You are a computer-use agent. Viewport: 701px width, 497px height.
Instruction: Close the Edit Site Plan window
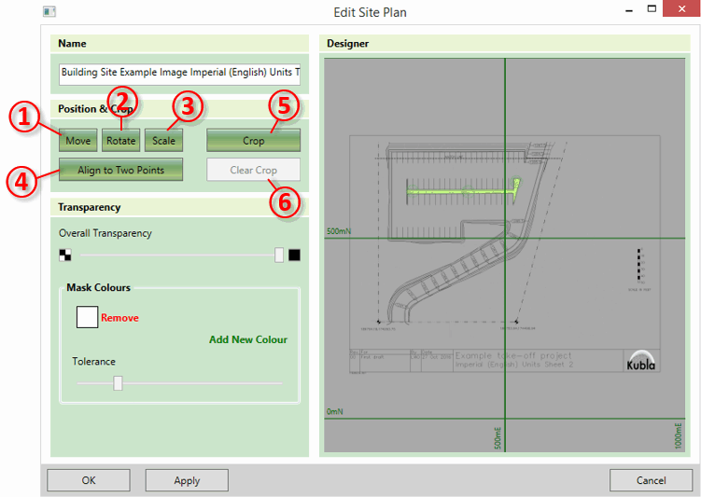[x=681, y=9]
